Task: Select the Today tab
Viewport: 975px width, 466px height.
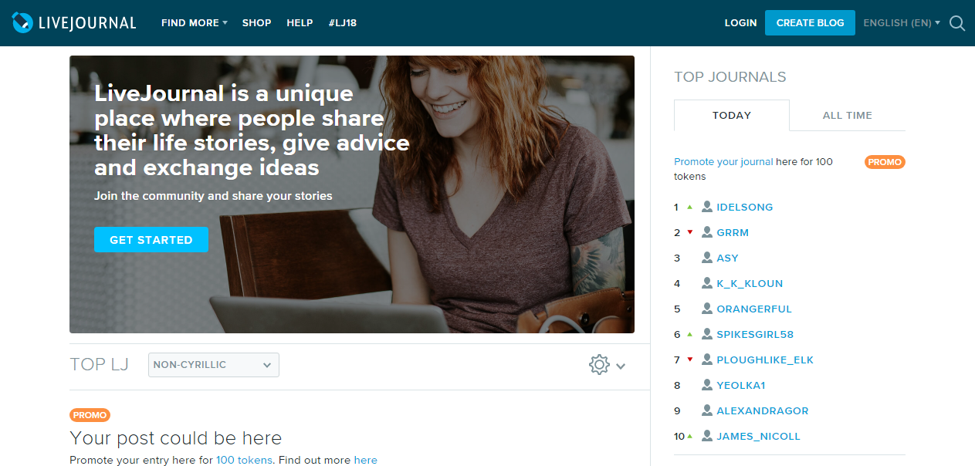Action: [x=732, y=115]
